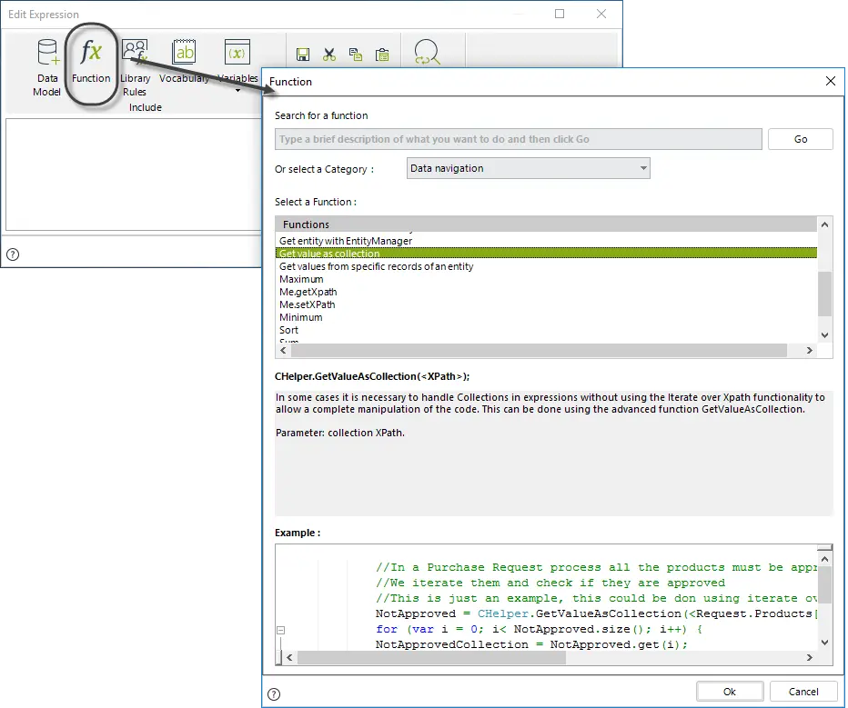The height and width of the screenshot is (708, 848).
Task: Click the functions list scroll up arrow
Action: (824, 224)
